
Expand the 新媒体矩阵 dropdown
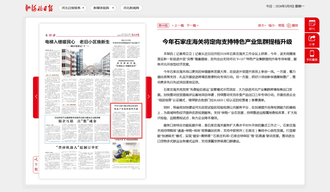click(x=103, y=8)
